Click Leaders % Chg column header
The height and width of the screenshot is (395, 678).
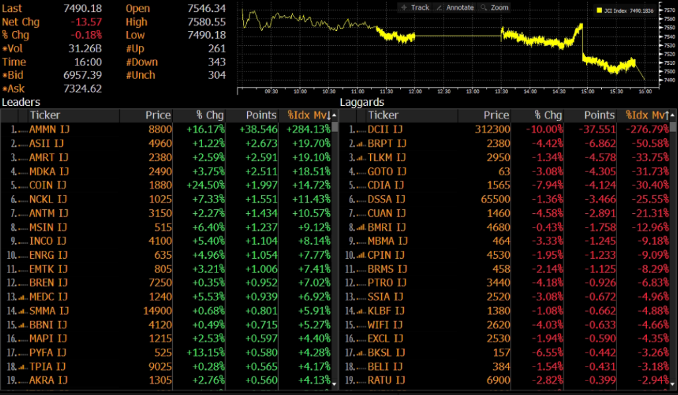210,115
